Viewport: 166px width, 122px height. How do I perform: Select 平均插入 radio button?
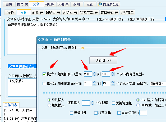point(49,100)
